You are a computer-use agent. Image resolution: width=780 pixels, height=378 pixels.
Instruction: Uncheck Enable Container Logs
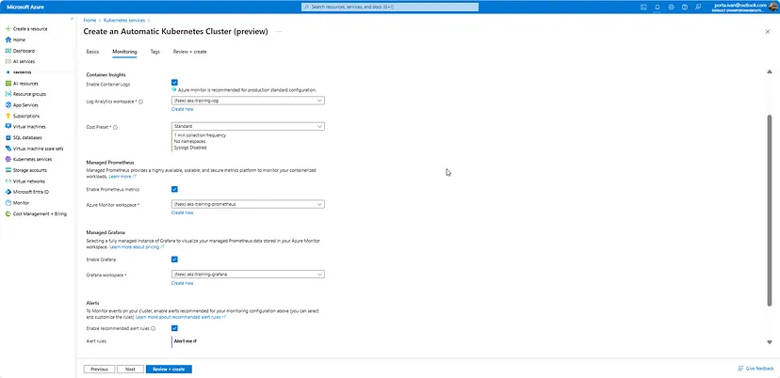(174, 83)
